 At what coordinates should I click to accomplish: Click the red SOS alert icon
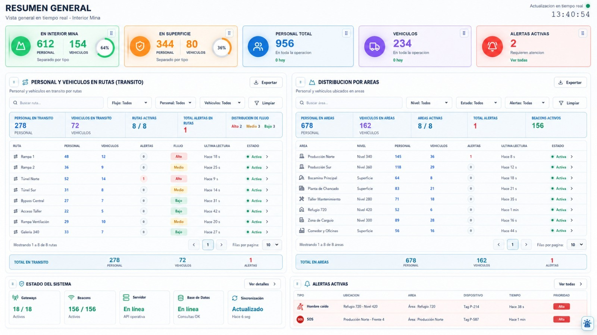point(300,319)
